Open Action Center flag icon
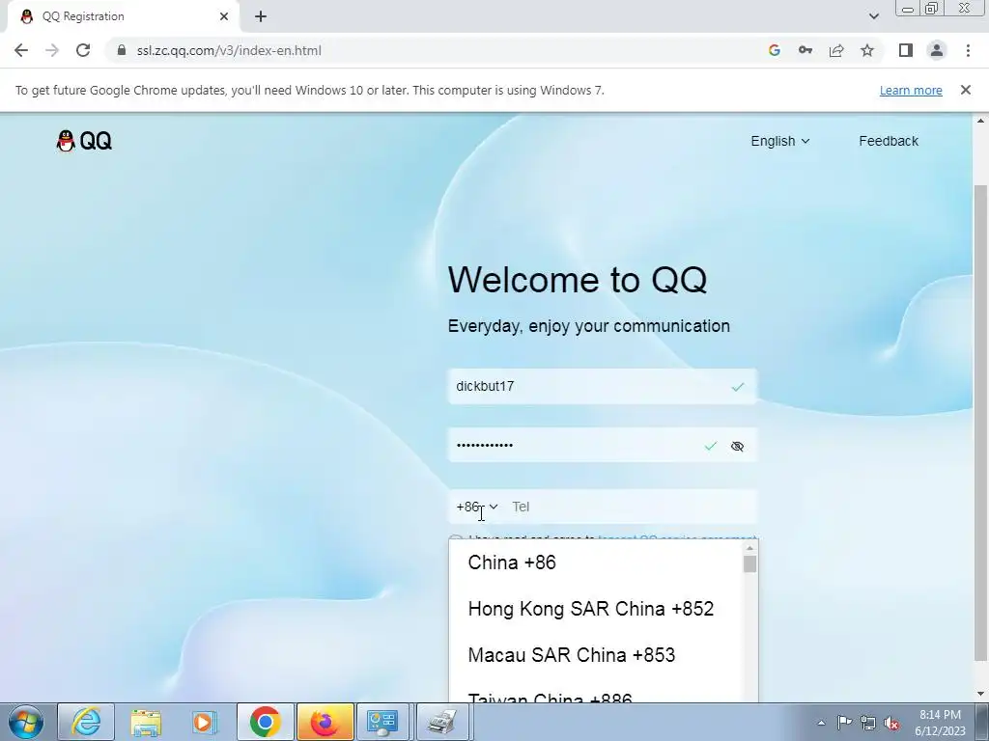 pos(844,722)
